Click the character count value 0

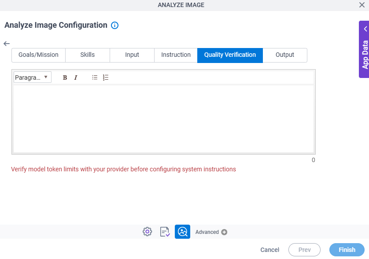(x=313, y=160)
